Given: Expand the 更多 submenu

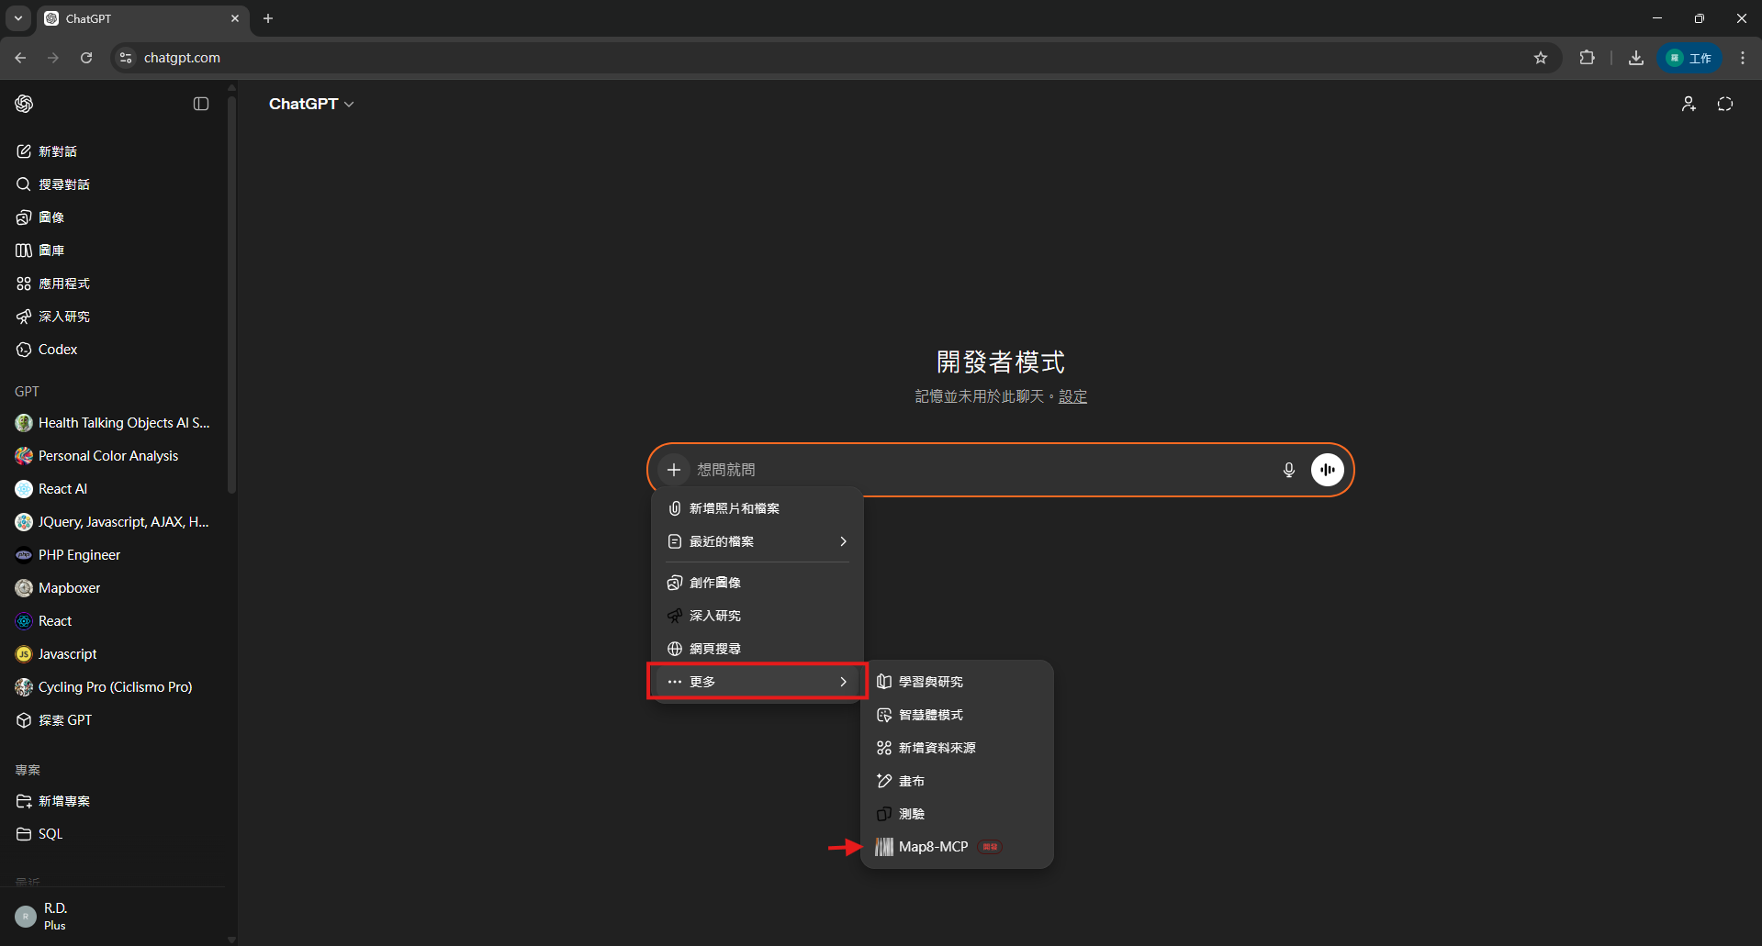Looking at the screenshot, I should [758, 682].
